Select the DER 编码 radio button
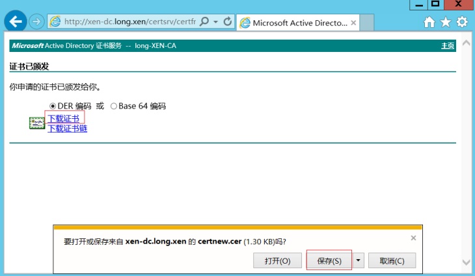The height and width of the screenshot is (276, 475). [53, 106]
